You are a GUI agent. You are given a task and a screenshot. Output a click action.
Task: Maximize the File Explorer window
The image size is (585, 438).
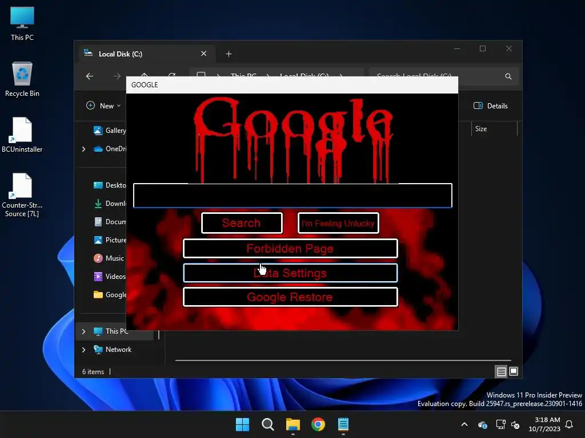(483, 49)
